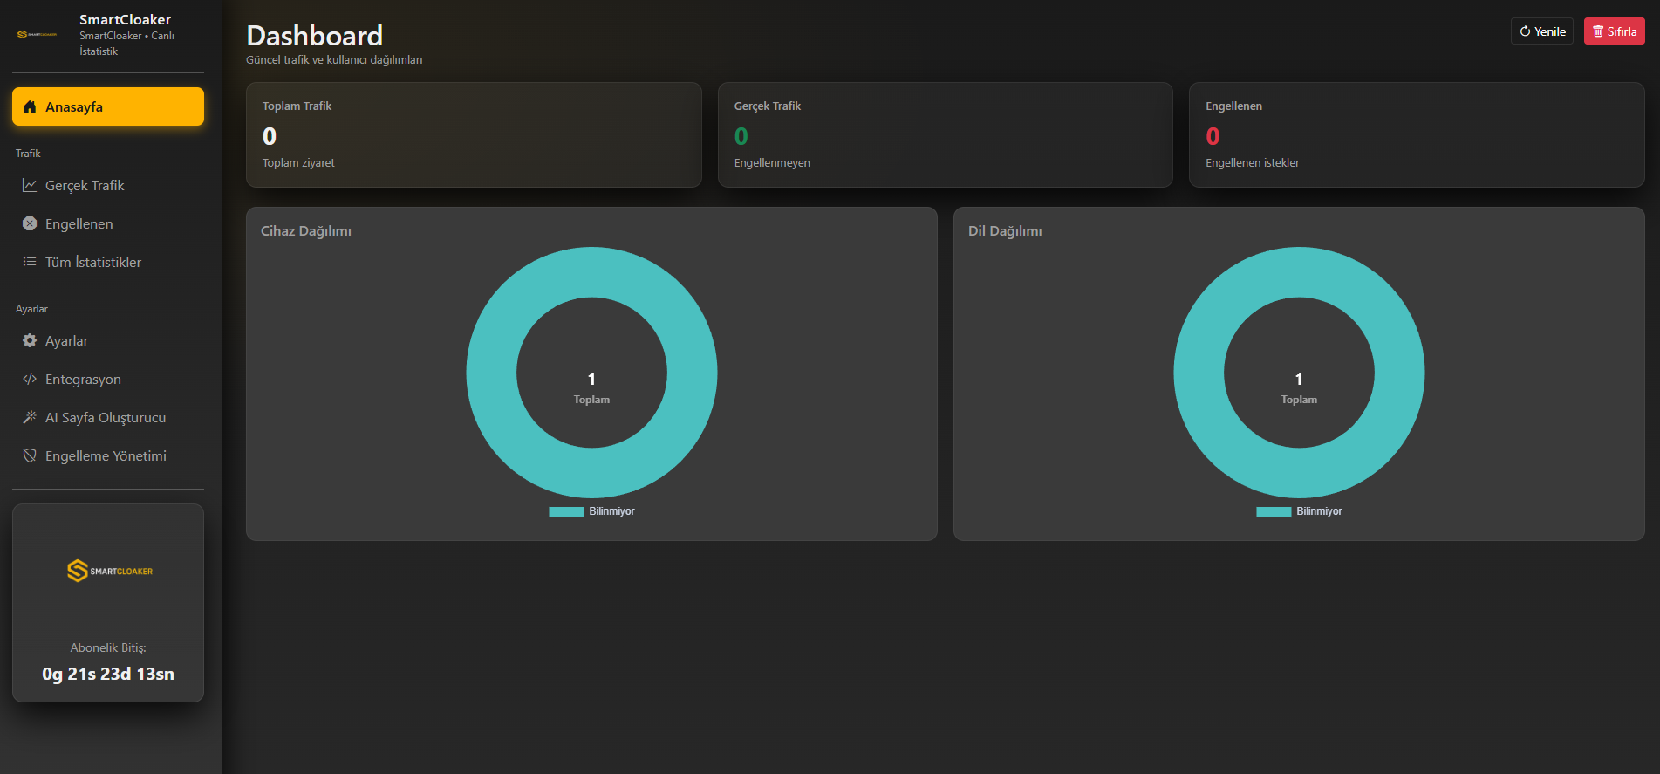
Task: Click the magic wand icon for AI Sayfa Oluşturucu
Action: (30, 418)
